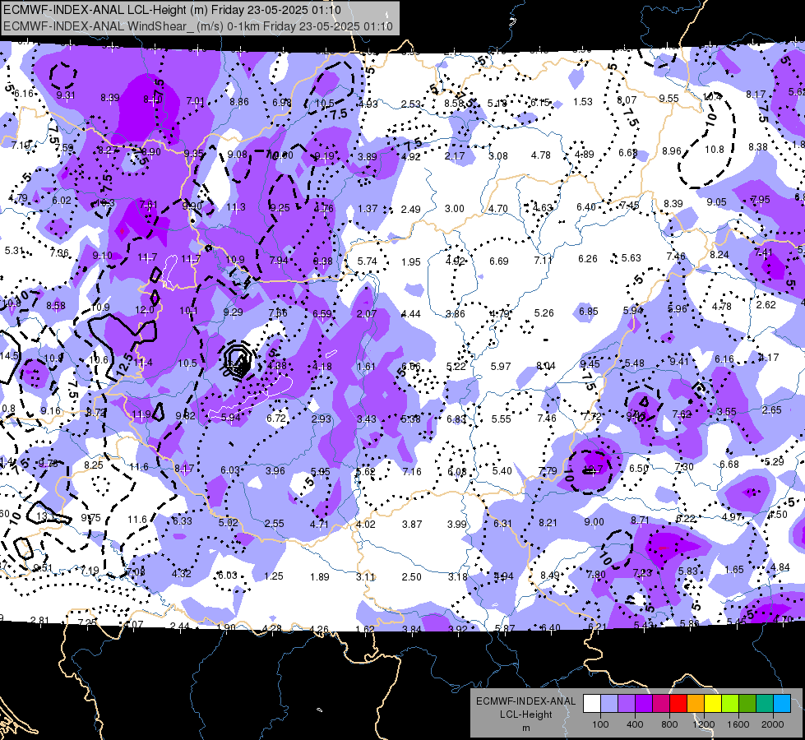Click the wind shear value '7.16'
This screenshot has width=805, height=740.
click(x=412, y=471)
